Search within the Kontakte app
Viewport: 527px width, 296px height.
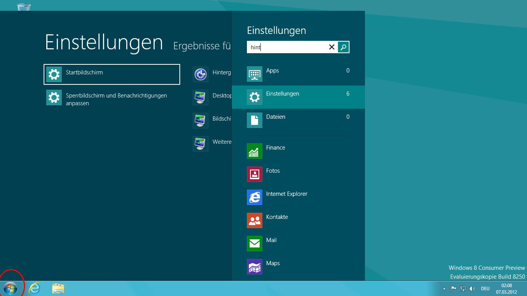click(298, 220)
